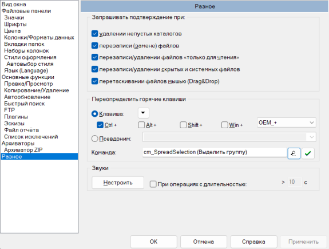Confirm hotkey with green checkmark icon
The height and width of the screenshot is (249, 329).
(308, 153)
